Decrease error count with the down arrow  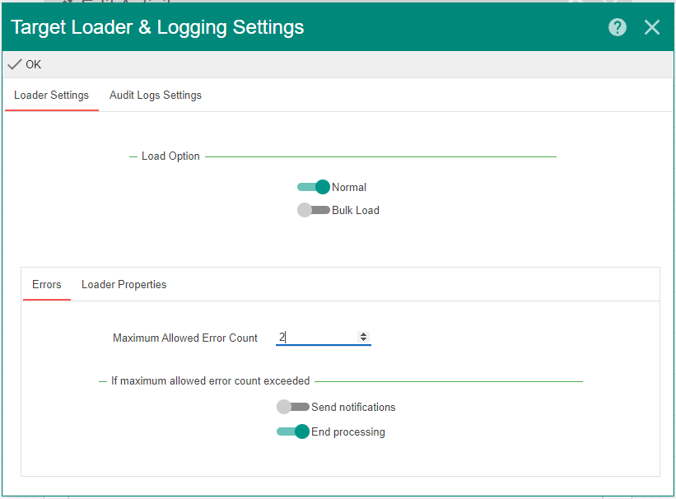[x=363, y=340]
